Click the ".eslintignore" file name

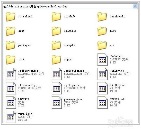point(74,71)
